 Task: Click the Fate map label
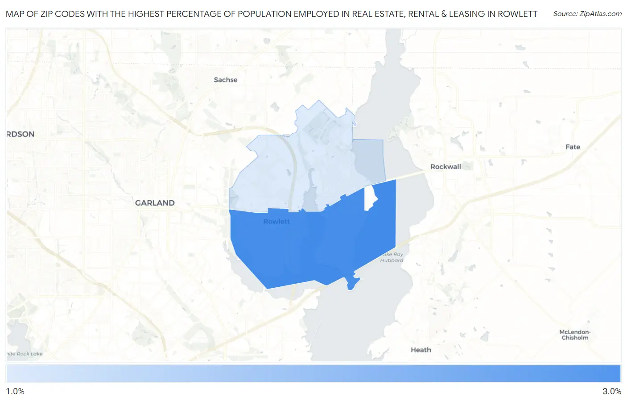click(x=573, y=147)
